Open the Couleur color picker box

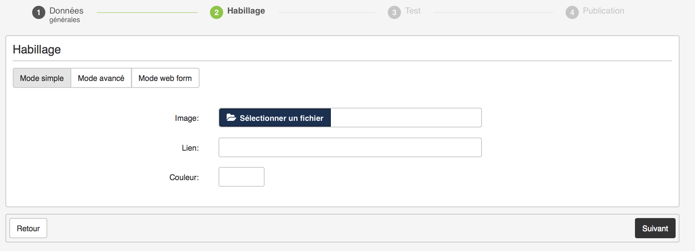(x=241, y=177)
